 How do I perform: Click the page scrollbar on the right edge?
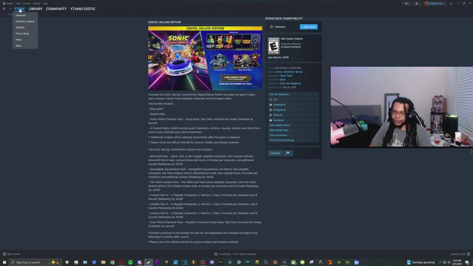point(472,151)
